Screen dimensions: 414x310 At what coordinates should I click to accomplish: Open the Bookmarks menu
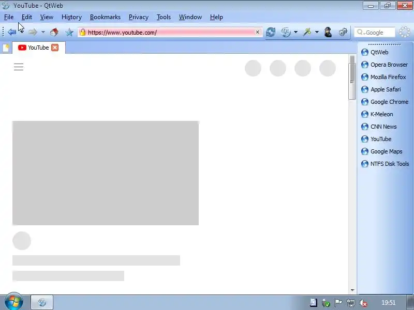point(105,17)
